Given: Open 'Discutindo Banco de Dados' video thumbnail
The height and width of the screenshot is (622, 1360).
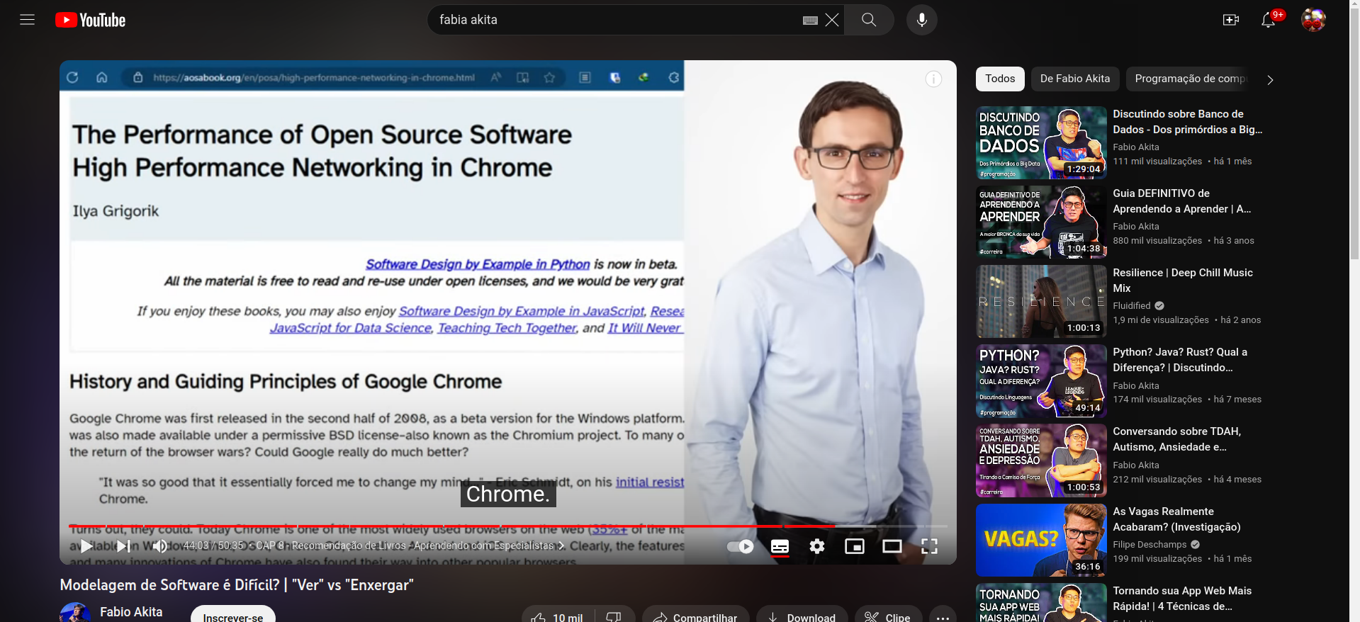Looking at the screenshot, I should pyautogui.click(x=1040, y=142).
